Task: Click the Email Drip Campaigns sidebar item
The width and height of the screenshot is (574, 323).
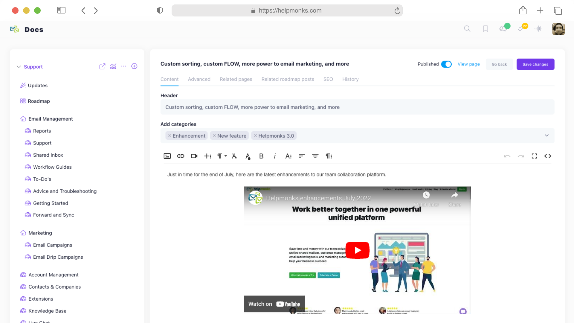Action: (x=58, y=257)
